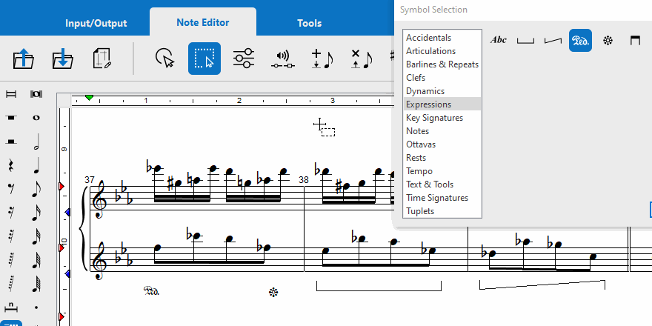The image size is (652, 326).
Task: Click the open file folder icon
Action: tap(24, 59)
